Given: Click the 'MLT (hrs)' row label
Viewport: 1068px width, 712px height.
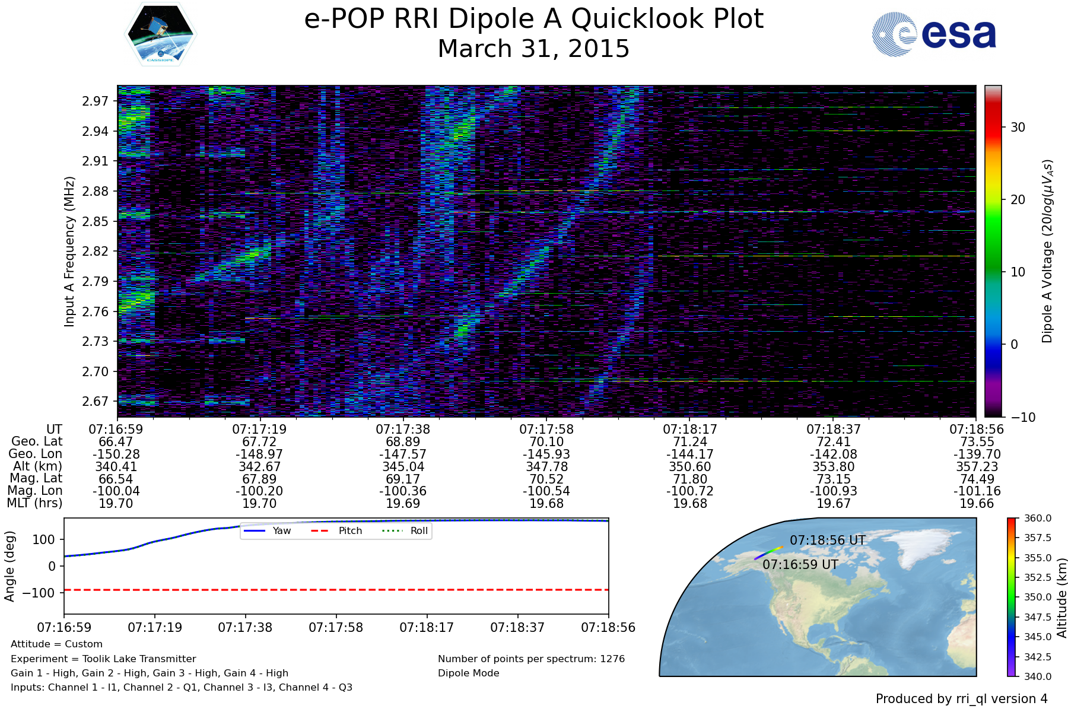Looking at the screenshot, I should click(x=34, y=503).
